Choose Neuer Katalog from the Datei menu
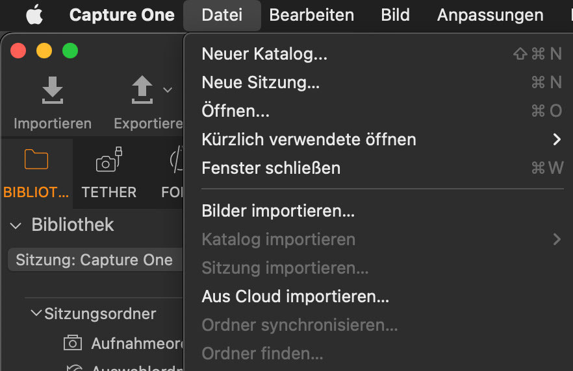Screen dimensions: 573x371 pos(264,54)
